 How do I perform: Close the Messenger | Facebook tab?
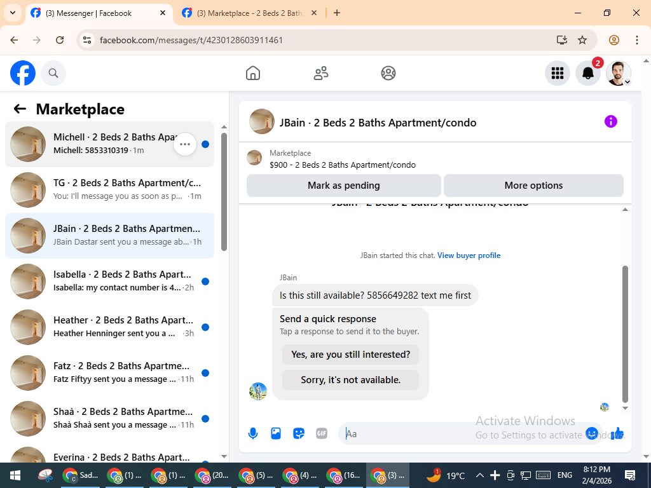pos(163,13)
